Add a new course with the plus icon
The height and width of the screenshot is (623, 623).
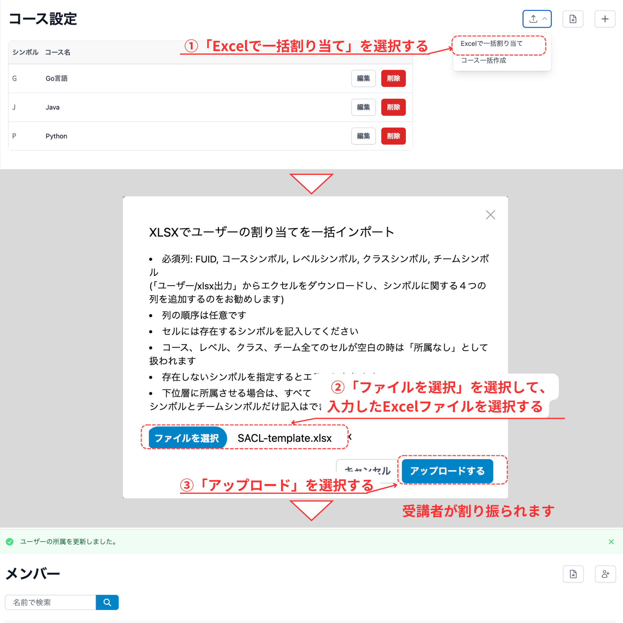(x=605, y=19)
